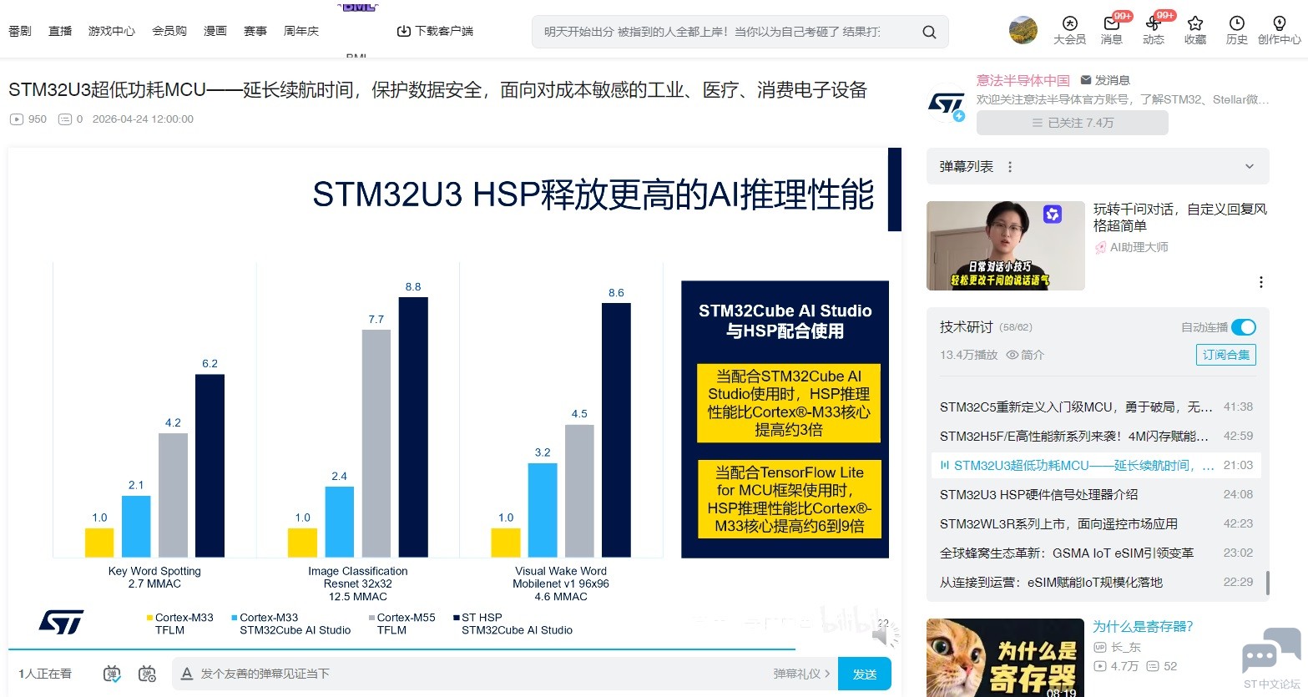This screenshot has height=697, width=1308.
Task: Click the danmaku font style 'A' icon
Action: click(x=187, y=674)
